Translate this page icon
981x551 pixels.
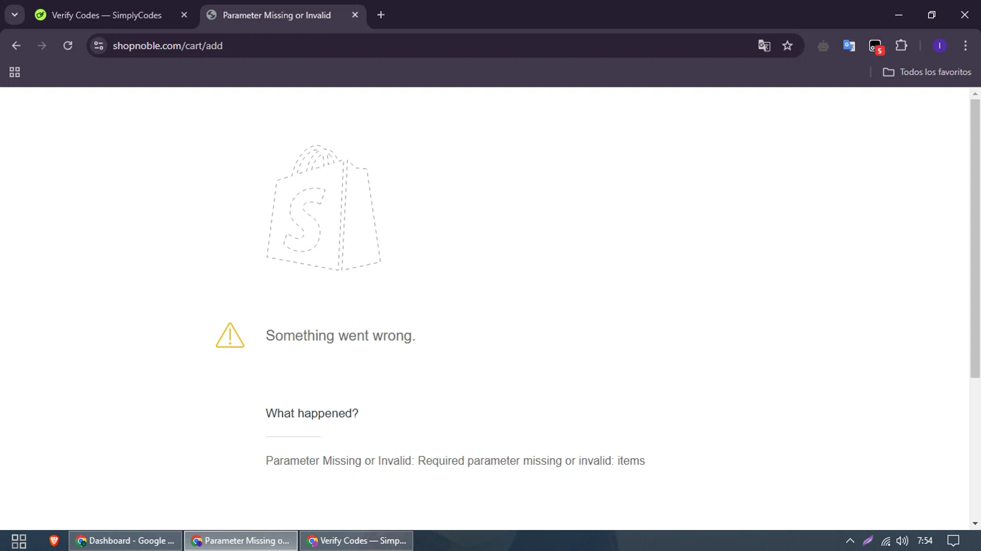point(764,46)
